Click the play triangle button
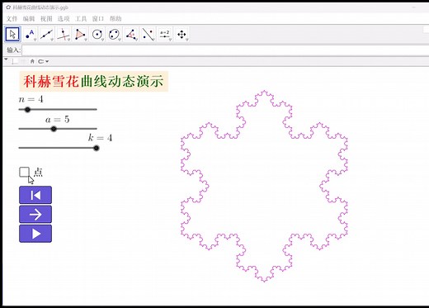The height and width of the screenshot is (308, 429). pos(35,234)
